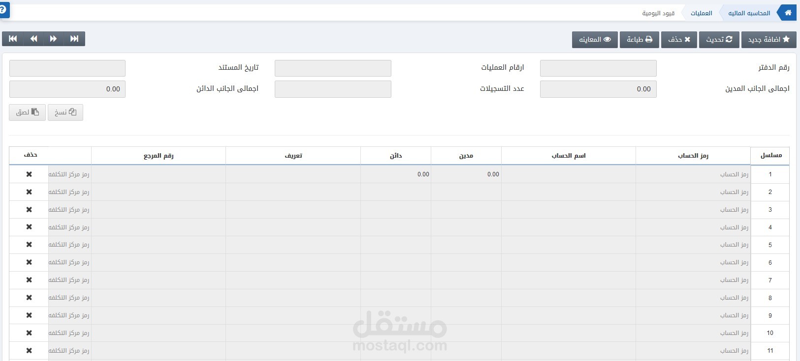Delete row 9 with its X icon

tap(29, 315)
